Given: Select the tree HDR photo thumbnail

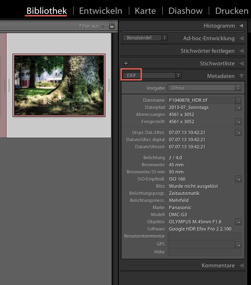Looking at the screenshot, I should pyautogui.click(x=59, y=85).
